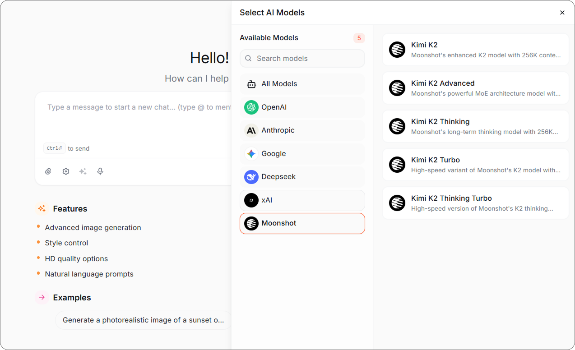Choose the Kimi K2 Advanced model
575x350 pixels.
click(476, 88)
